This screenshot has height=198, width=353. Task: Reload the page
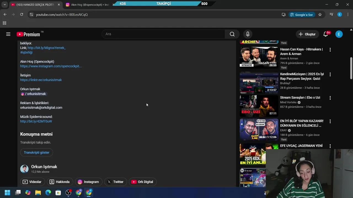click(x=22, y=15)
